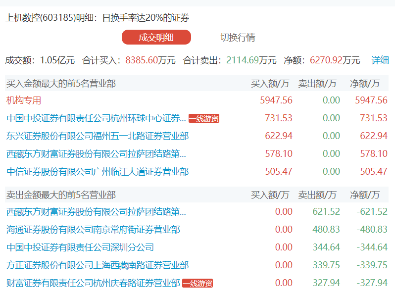This screenshot has width=395, height=294.
Task: Open 财富证券 杭州庆春路 brokerage link
Action: (93, 283)
